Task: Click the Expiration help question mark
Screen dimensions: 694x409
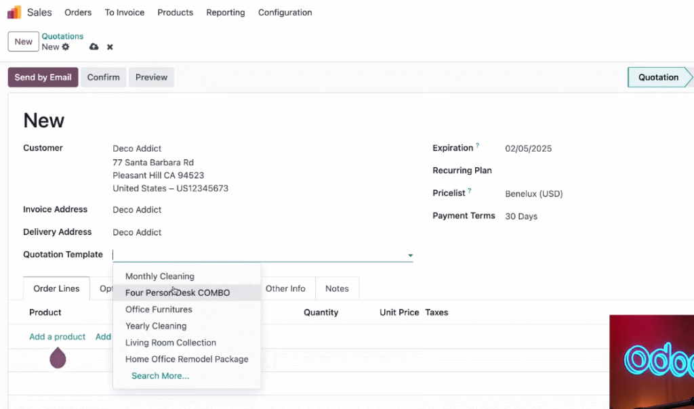Action: tap(478, 145)
